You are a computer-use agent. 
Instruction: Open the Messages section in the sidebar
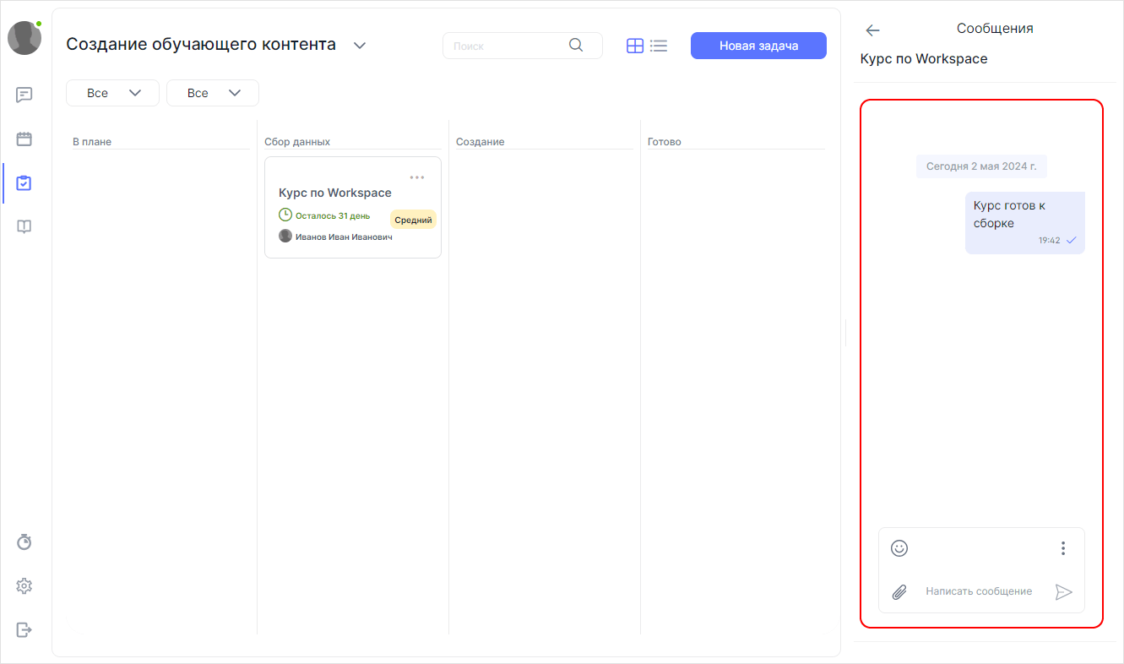tap(24, 95)
